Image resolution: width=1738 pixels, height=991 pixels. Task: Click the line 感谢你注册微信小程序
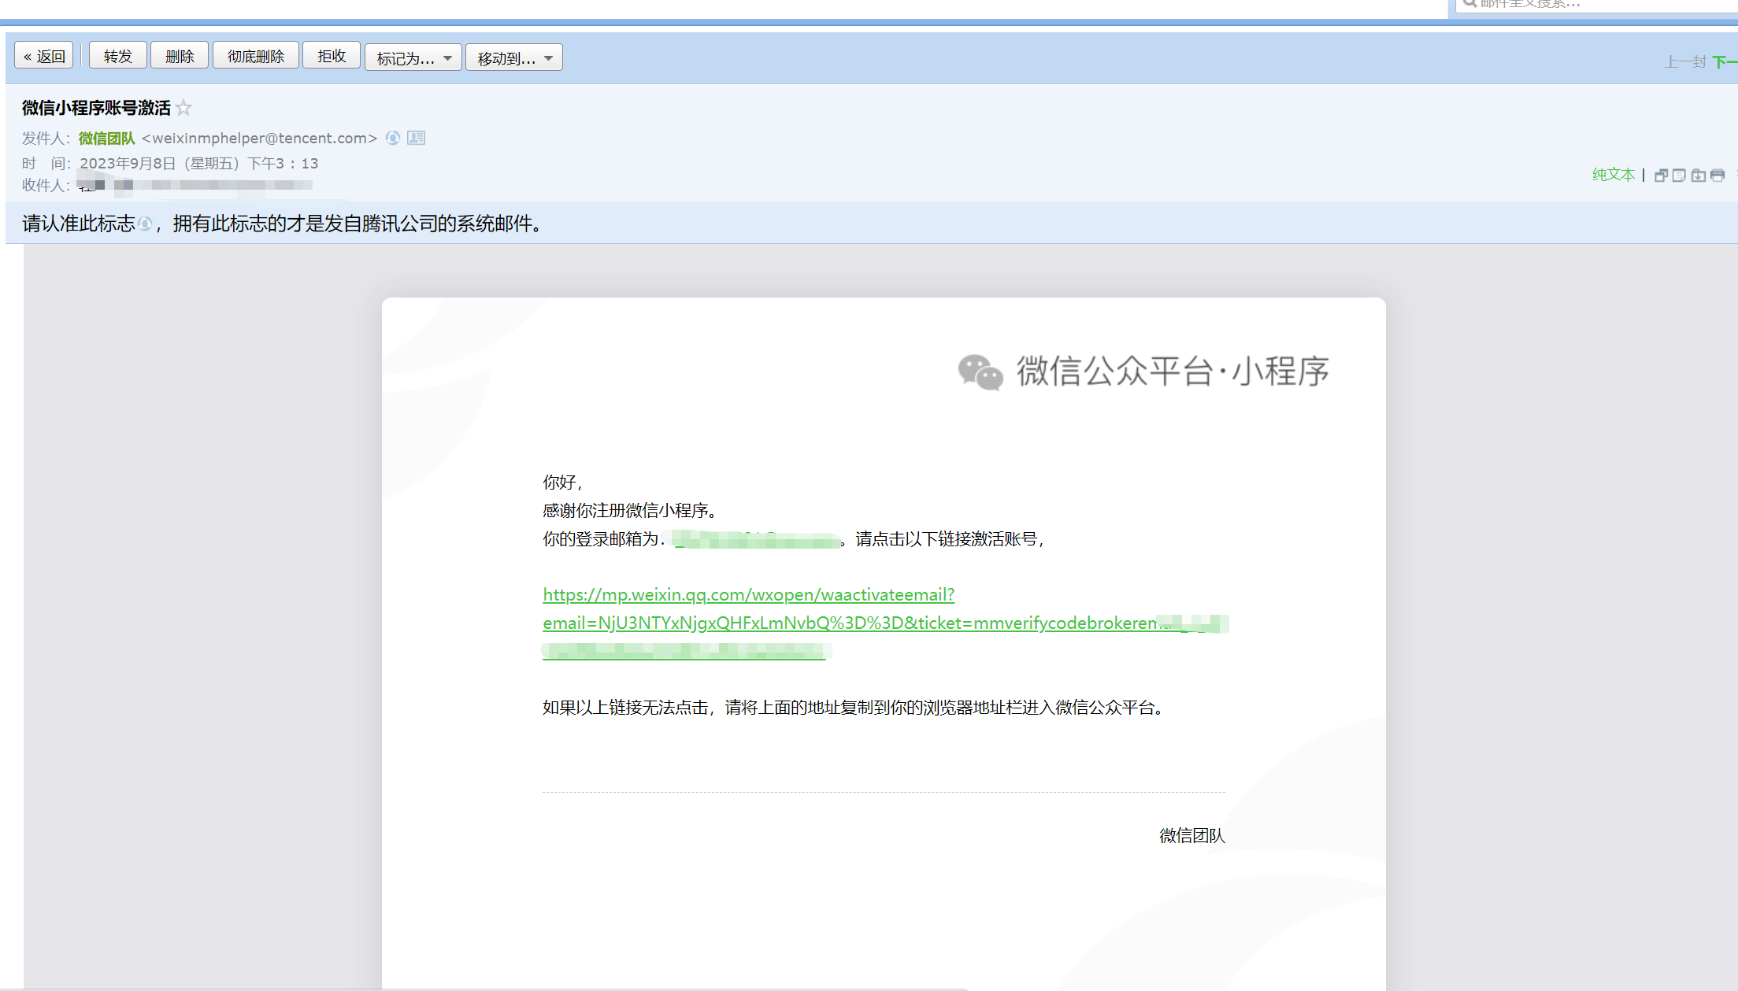pos(629,511)
